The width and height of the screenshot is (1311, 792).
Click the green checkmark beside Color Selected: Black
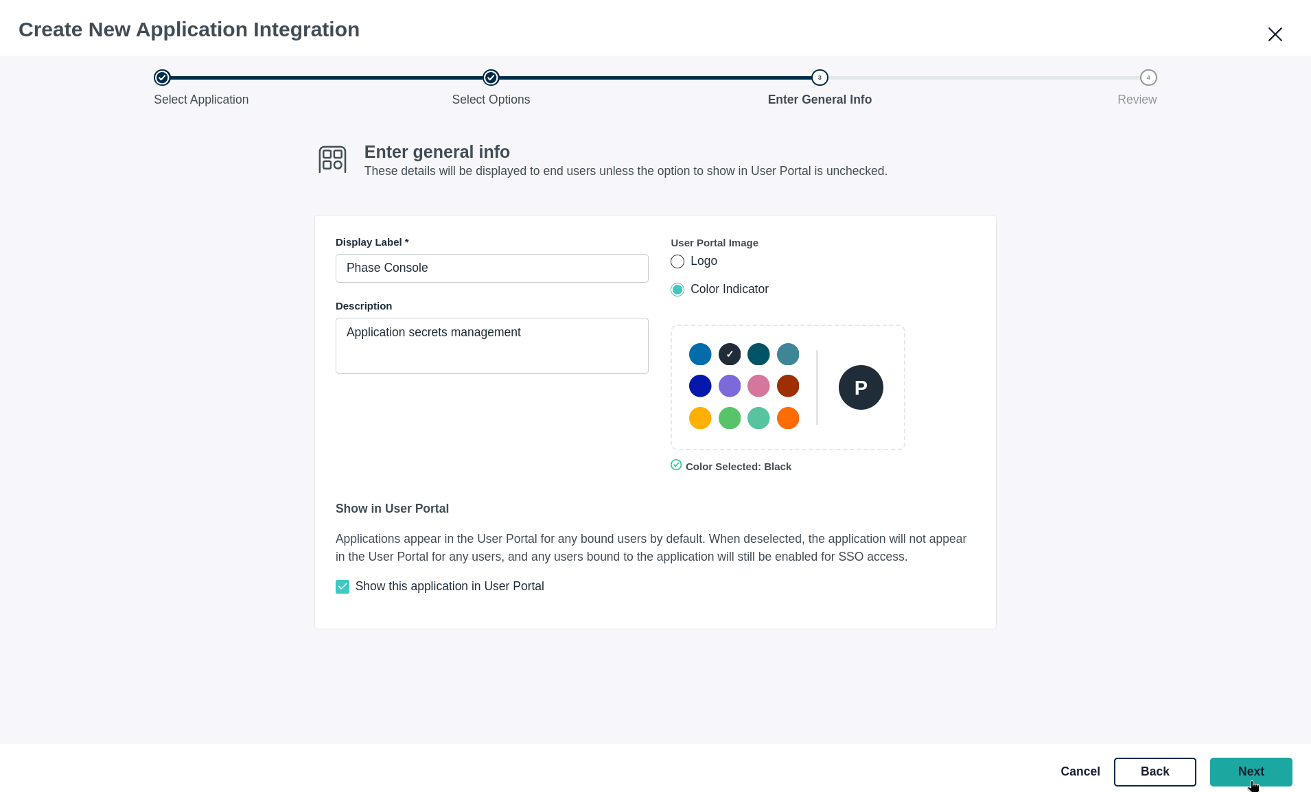[675, 465]
